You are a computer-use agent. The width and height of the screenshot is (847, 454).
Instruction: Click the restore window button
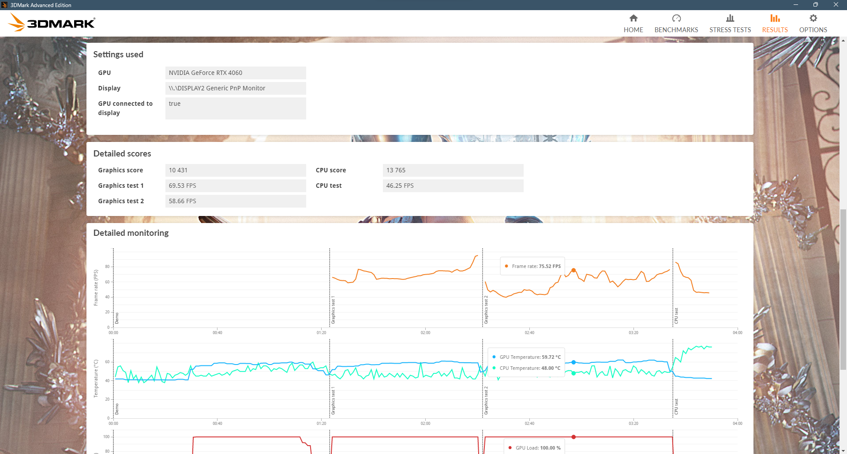(815, 5)
